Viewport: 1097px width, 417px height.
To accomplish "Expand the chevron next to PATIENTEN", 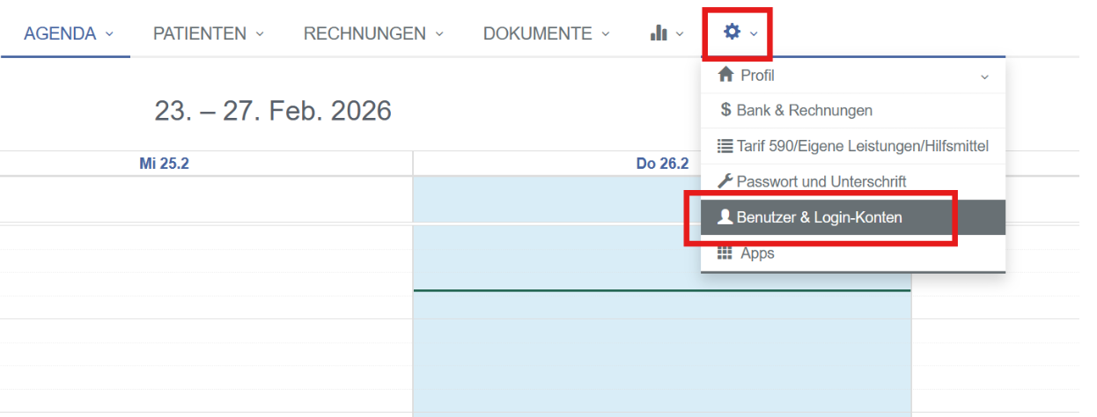I will point(260,34).
